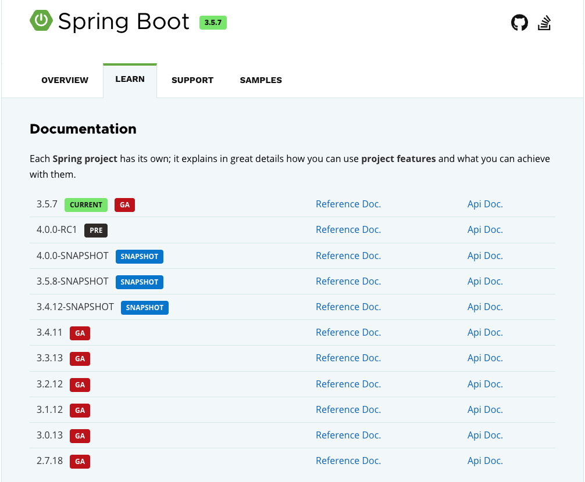Click the version text 2.7.18
The image size is (585, 482).
click(x=49, y=461)
